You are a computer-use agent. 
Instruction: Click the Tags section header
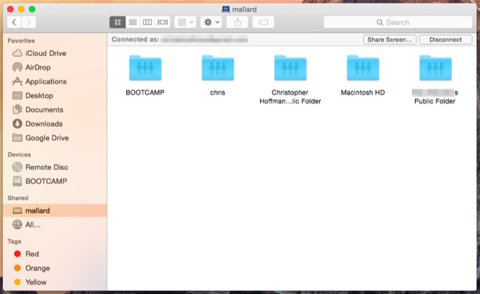pyautogui.click(x=14, y=242)
